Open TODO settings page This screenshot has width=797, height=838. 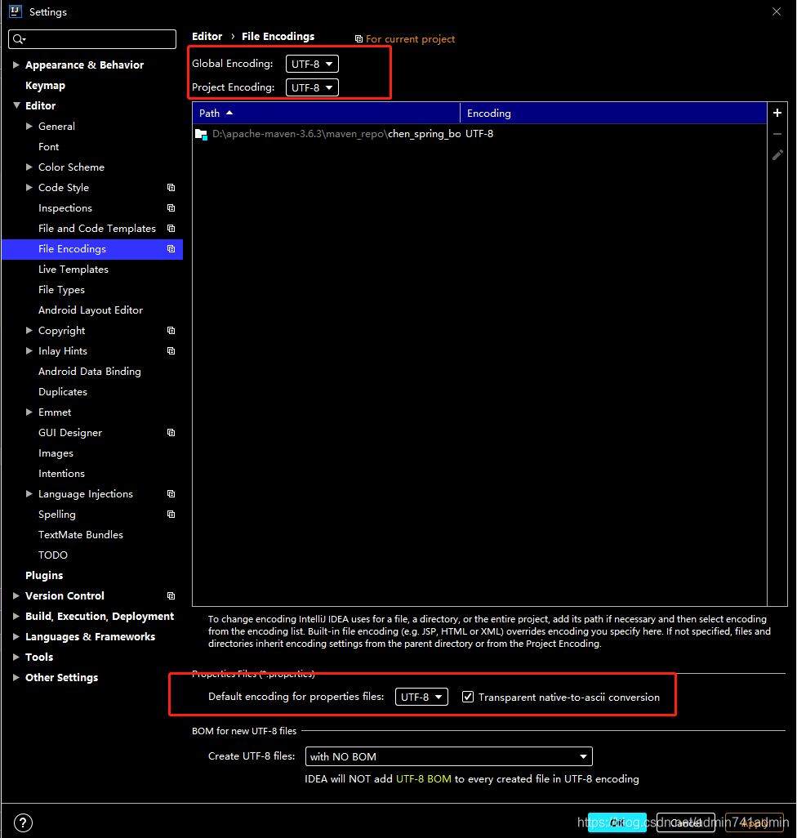click(53, 555)
